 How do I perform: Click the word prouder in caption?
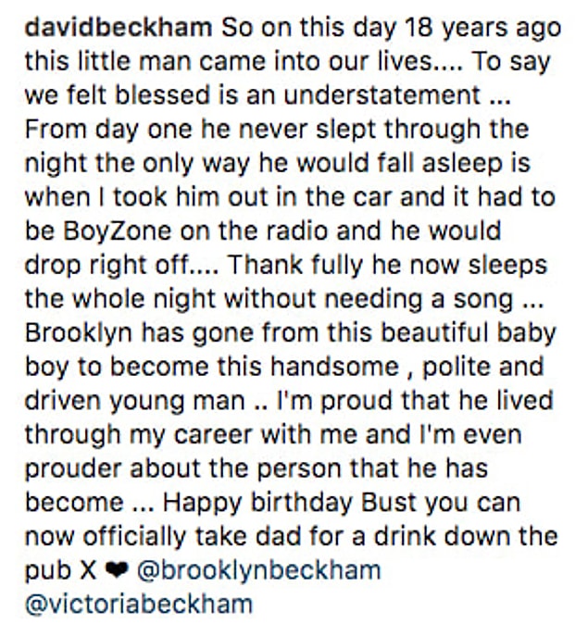click(x=73, y=468)
